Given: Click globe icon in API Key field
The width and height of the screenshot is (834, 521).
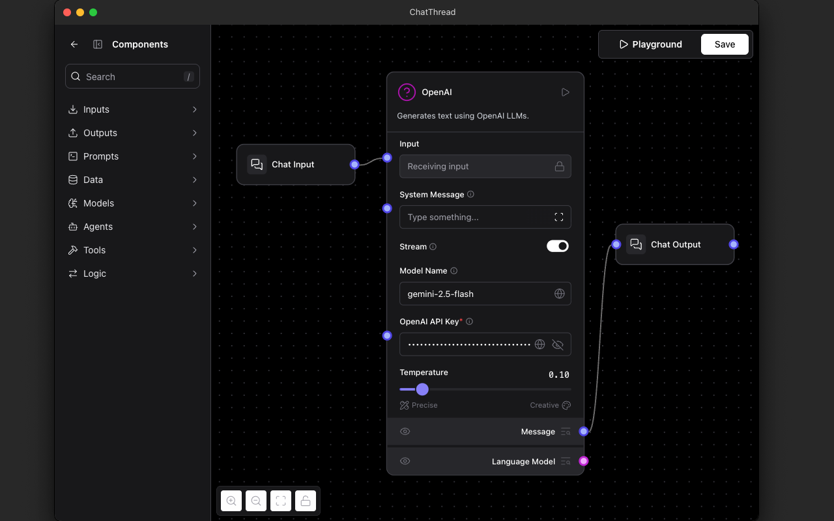Looking at the screenshot, I should click(x=539, y=345).
